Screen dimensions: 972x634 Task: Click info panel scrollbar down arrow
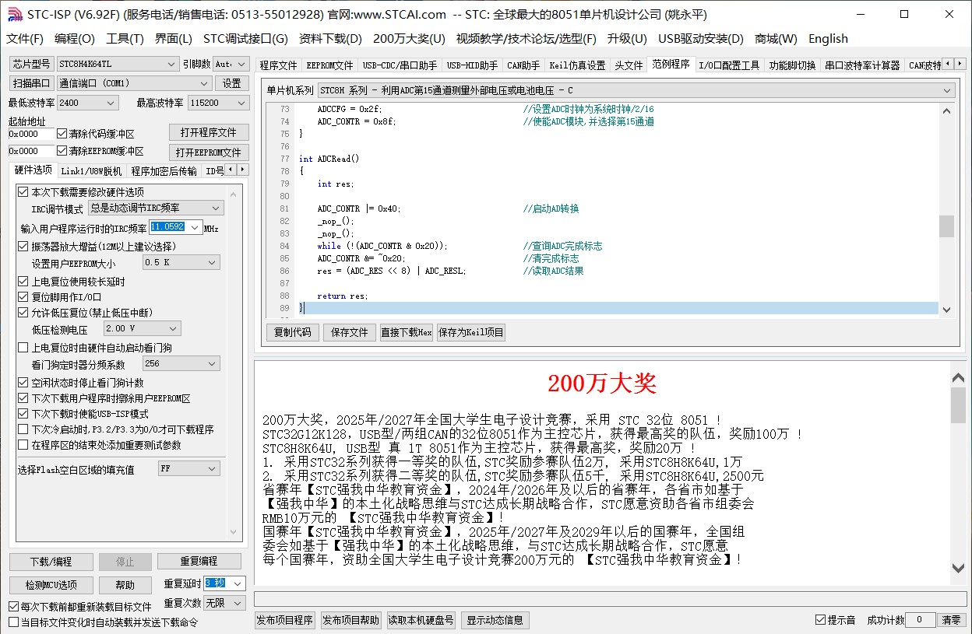pos(958,569)
